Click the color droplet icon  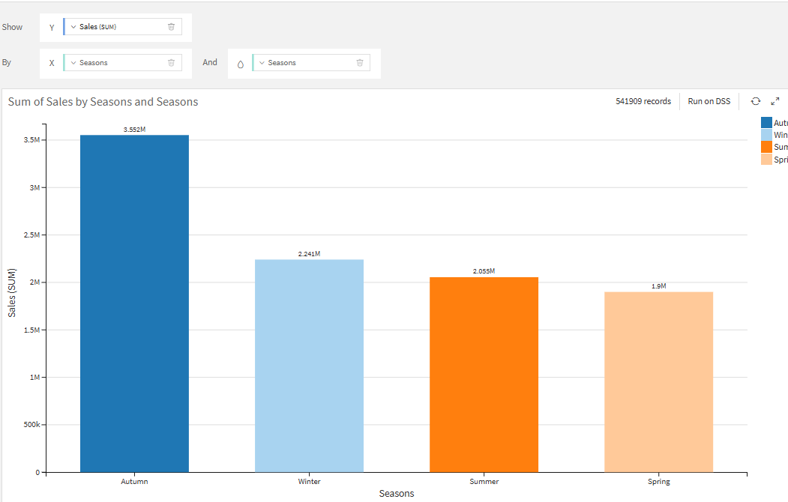[x=240, y=64]
